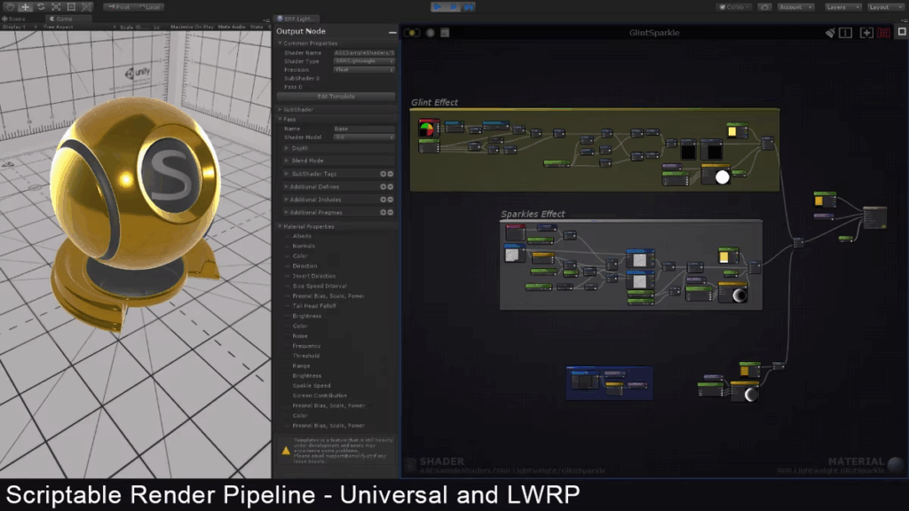Toggle the Local handle rotation
Viewport: 909px width, 511px height.
click(x=149, y=7)
